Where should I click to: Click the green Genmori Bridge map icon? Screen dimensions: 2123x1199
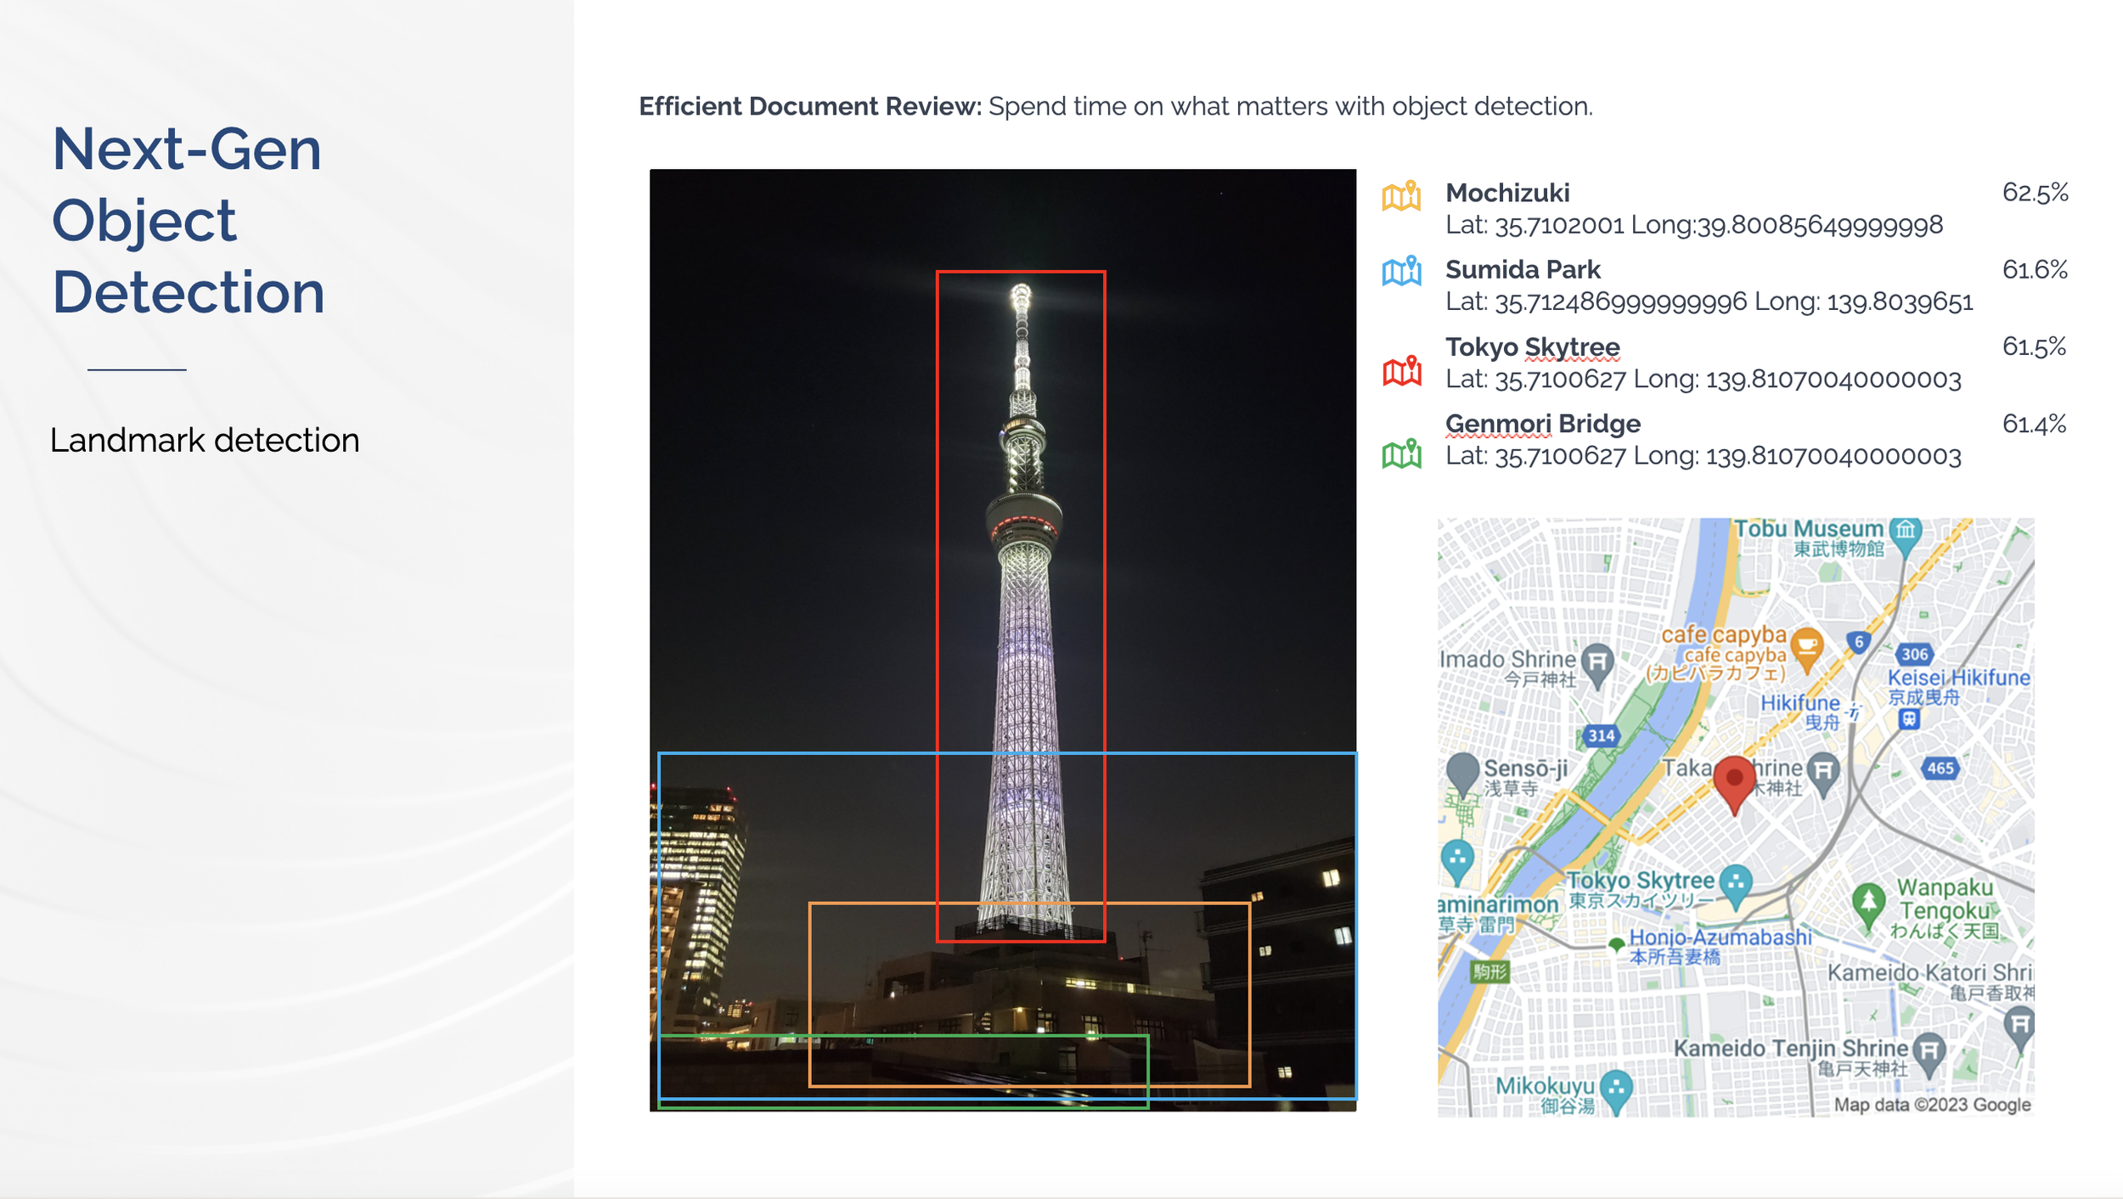coord(1401,453)
